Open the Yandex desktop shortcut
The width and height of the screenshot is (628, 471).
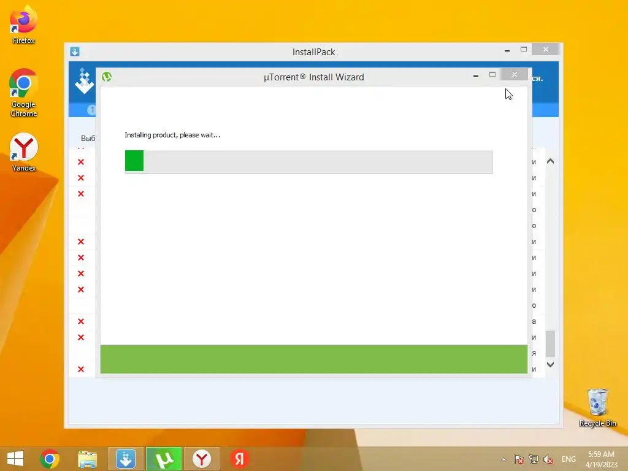click(24, 152)
